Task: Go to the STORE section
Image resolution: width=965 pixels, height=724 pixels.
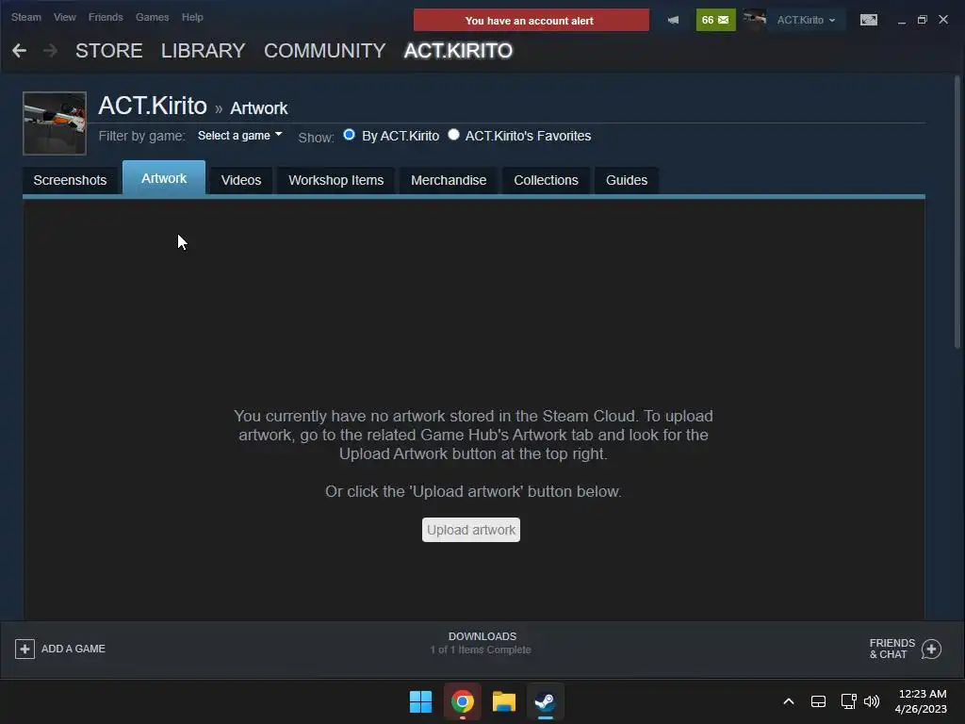Action: (109, 51)
